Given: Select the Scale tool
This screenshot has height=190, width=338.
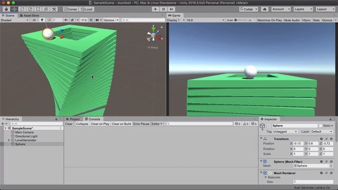Looking at the screenshot, I should (x=30, y=9).
